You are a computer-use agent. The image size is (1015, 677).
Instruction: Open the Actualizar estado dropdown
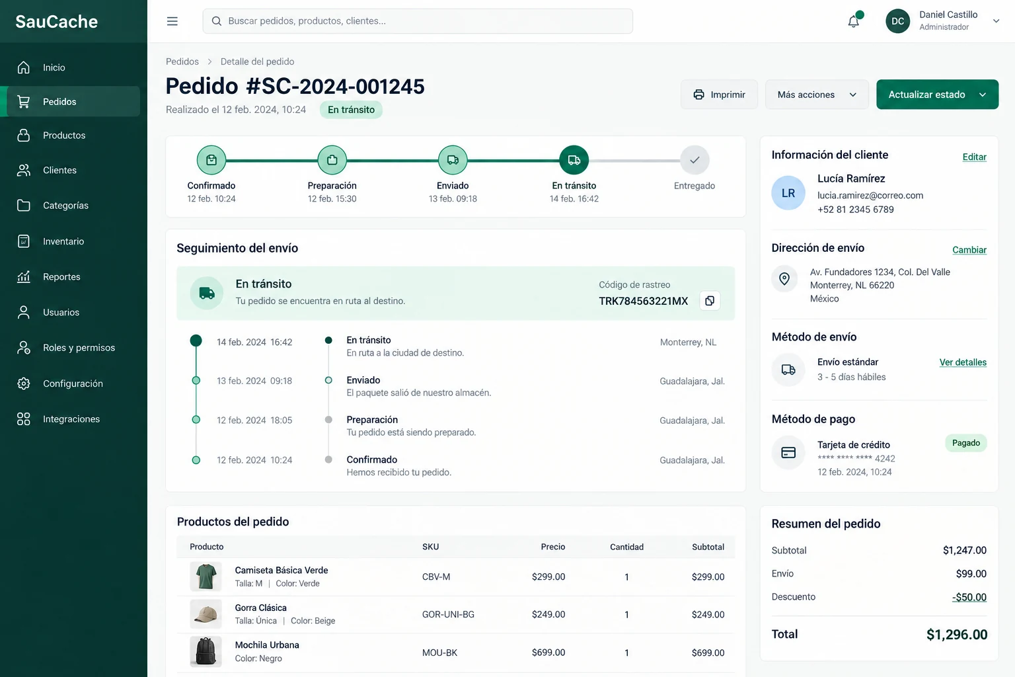click(937, 95)
